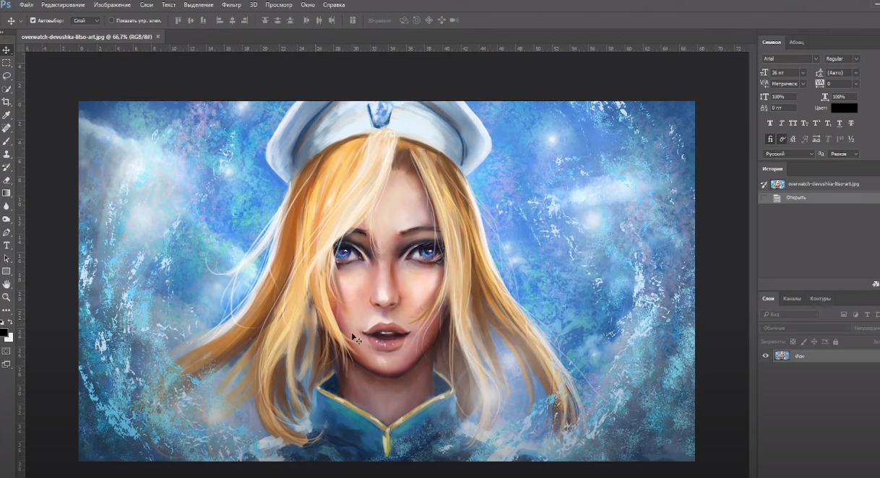Open the Arial font family dropdown
The width and height of the screenshot is (880, 478).
click(790, 58)
